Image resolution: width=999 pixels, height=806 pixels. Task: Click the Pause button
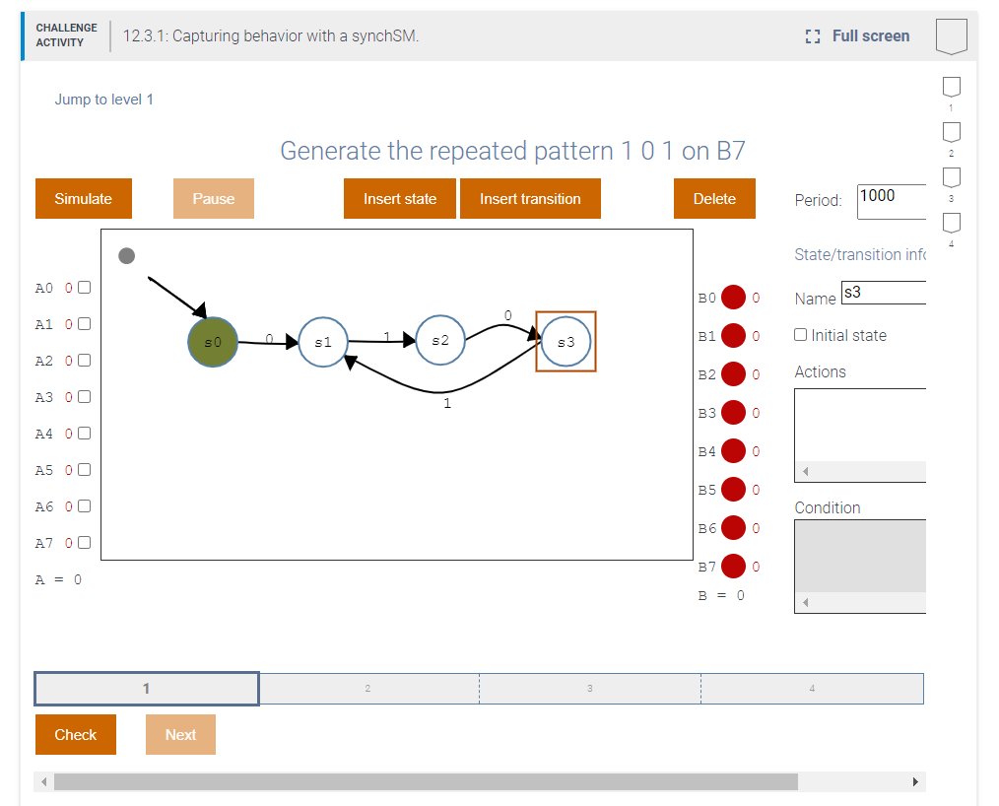click(x=214, y=199)
